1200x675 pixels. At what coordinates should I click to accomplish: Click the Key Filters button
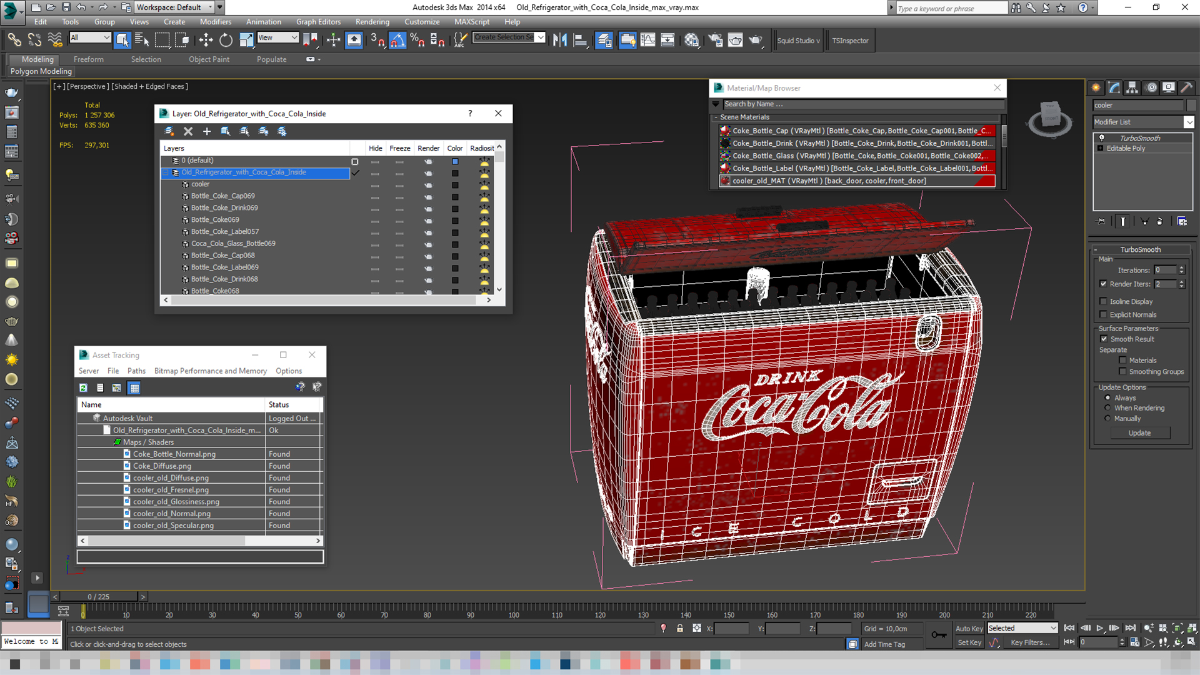[1031, 642]
